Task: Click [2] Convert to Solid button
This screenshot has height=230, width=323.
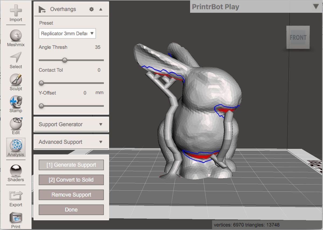Action: click(71, 180)
